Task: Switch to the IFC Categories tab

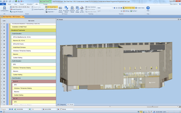Action: (x=61, y=104)
